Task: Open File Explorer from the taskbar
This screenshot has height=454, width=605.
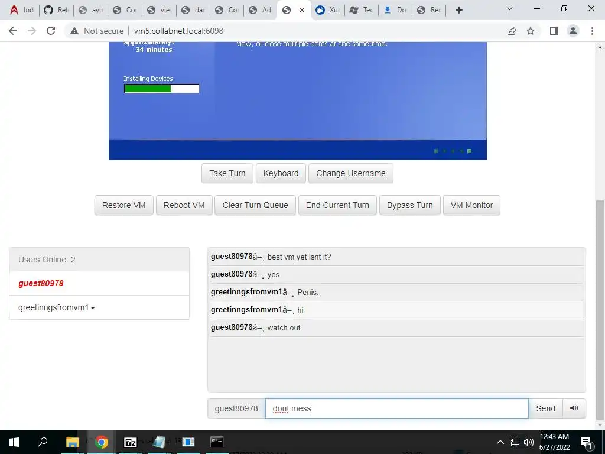Action: coord(72,442)
